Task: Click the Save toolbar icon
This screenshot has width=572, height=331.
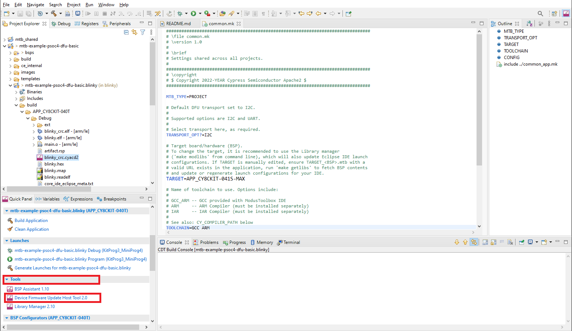Action: pyautogui.click(x=20, y=13)
